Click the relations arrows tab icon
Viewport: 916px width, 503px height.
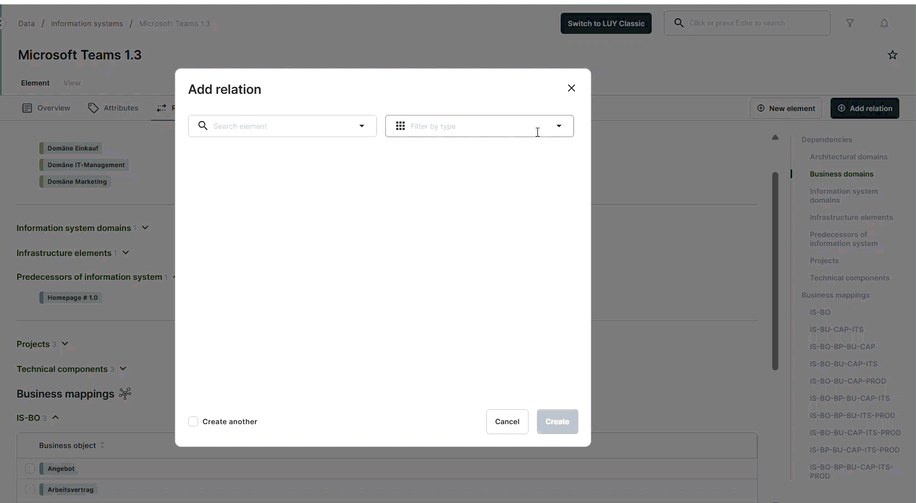(162, 108)
